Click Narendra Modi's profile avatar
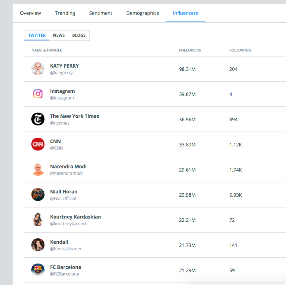Screen dimensions: 286x285 point(38,169)
